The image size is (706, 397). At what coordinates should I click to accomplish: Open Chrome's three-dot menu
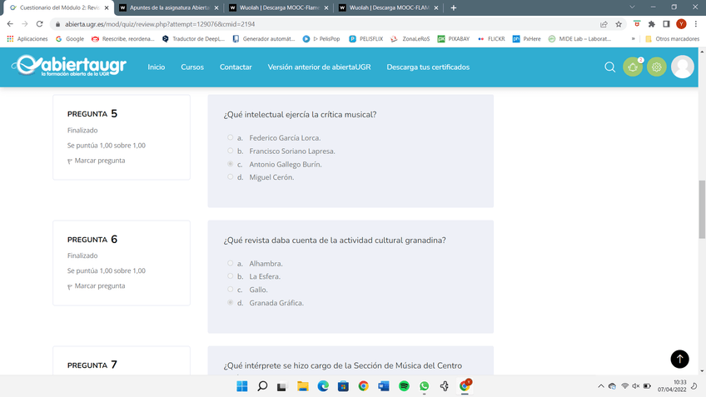pos(696,24)
